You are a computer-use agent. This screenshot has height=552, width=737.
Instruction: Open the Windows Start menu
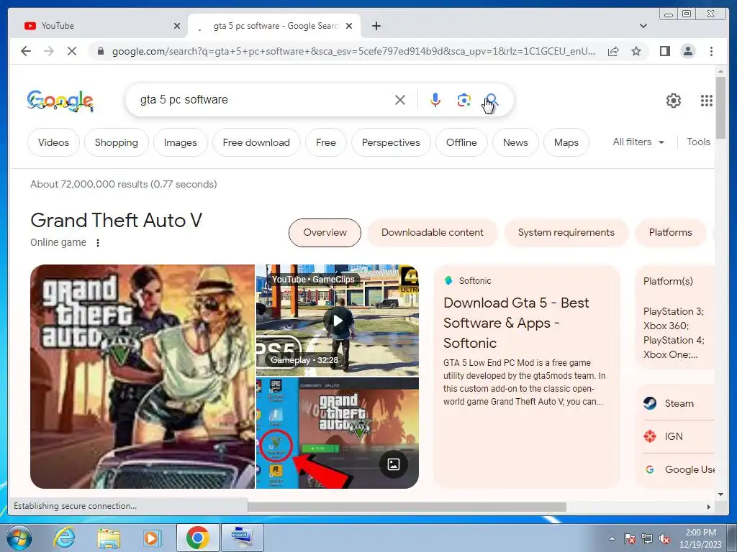[19, 538]
